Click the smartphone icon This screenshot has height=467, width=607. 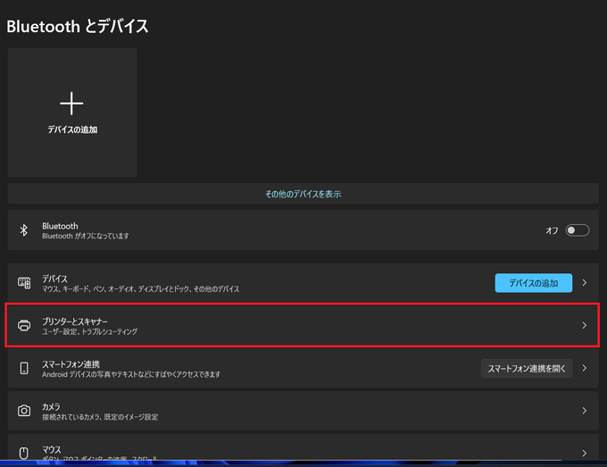24,368
